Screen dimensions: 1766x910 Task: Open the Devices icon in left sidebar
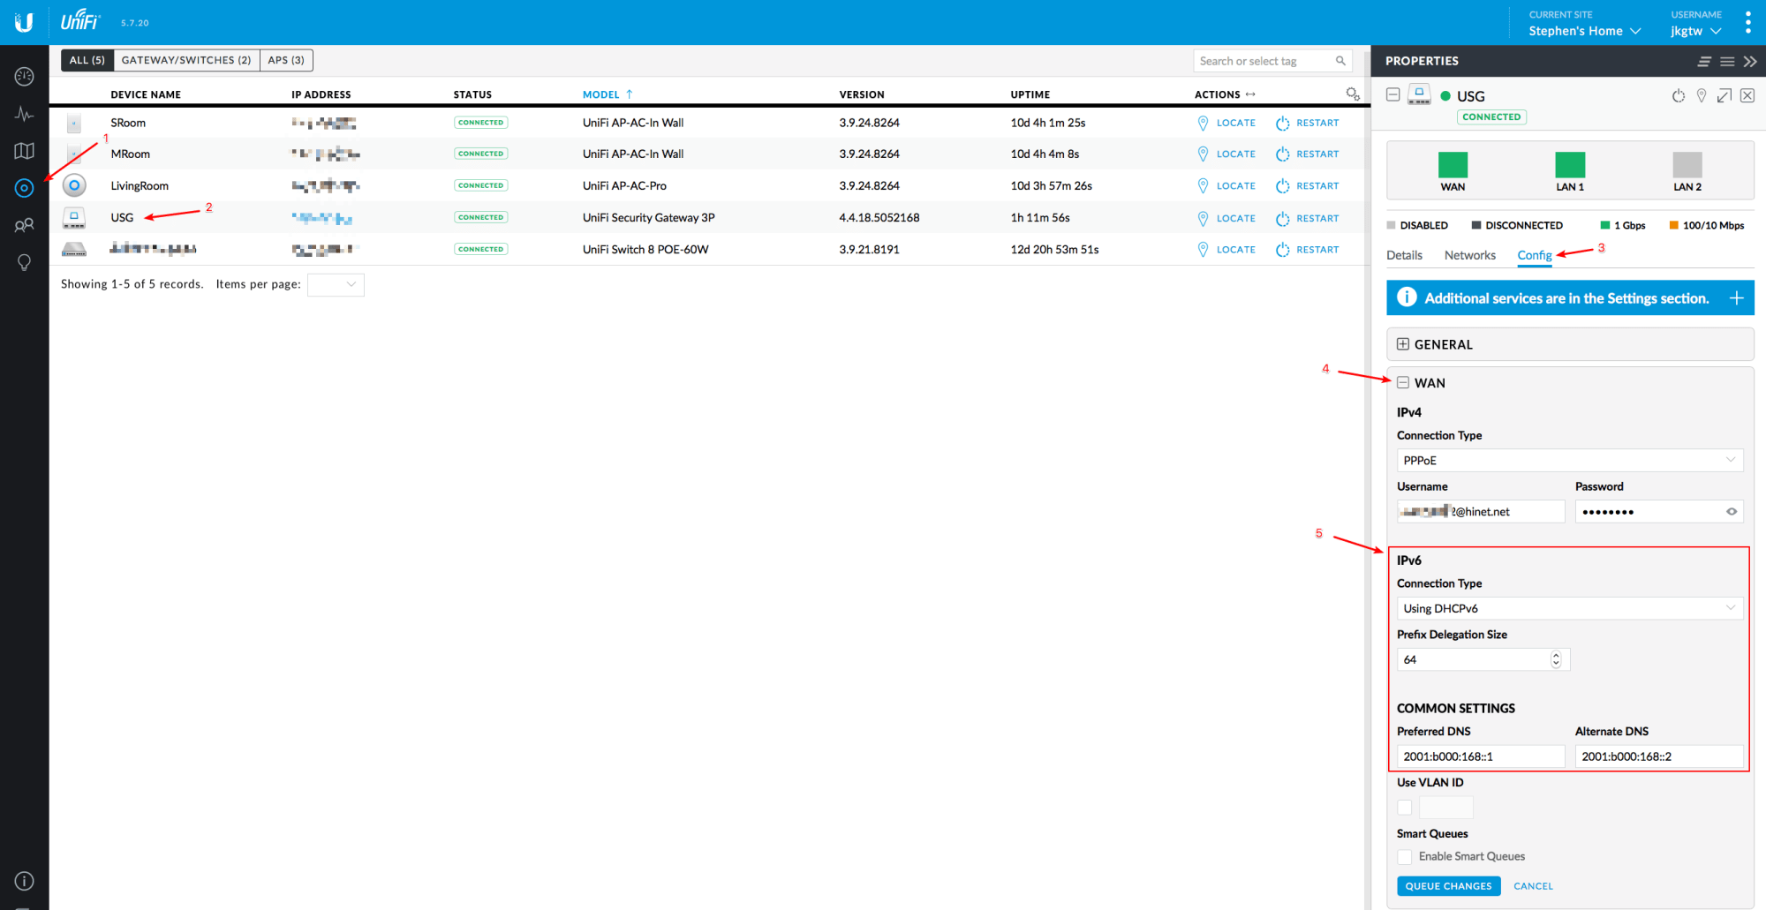click(x=24, y=188)
